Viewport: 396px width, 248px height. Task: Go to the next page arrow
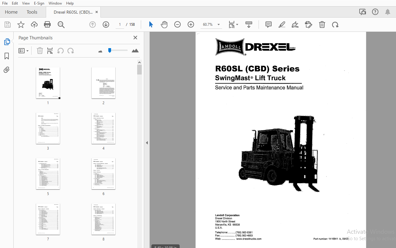pos(106,25)
